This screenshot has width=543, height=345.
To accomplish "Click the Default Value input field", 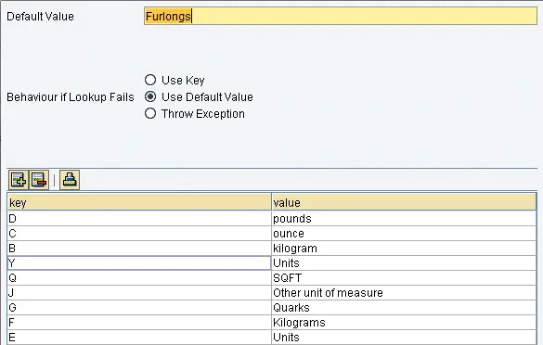I will (341, 17).
